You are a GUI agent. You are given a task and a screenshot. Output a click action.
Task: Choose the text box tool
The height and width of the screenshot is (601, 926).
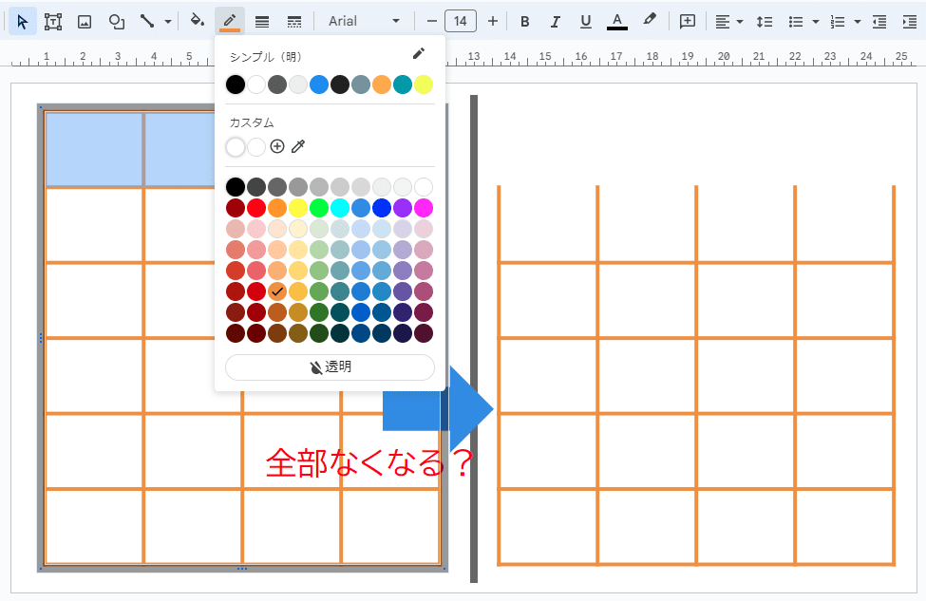tap(53, 22)
